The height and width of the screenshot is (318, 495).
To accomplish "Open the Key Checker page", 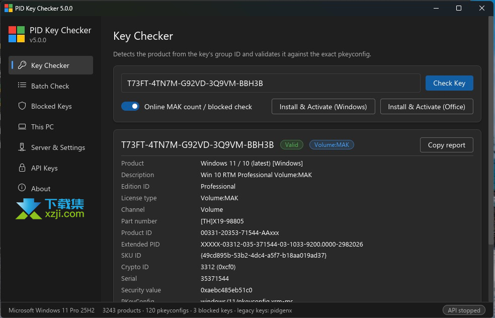I will point(51,65).
